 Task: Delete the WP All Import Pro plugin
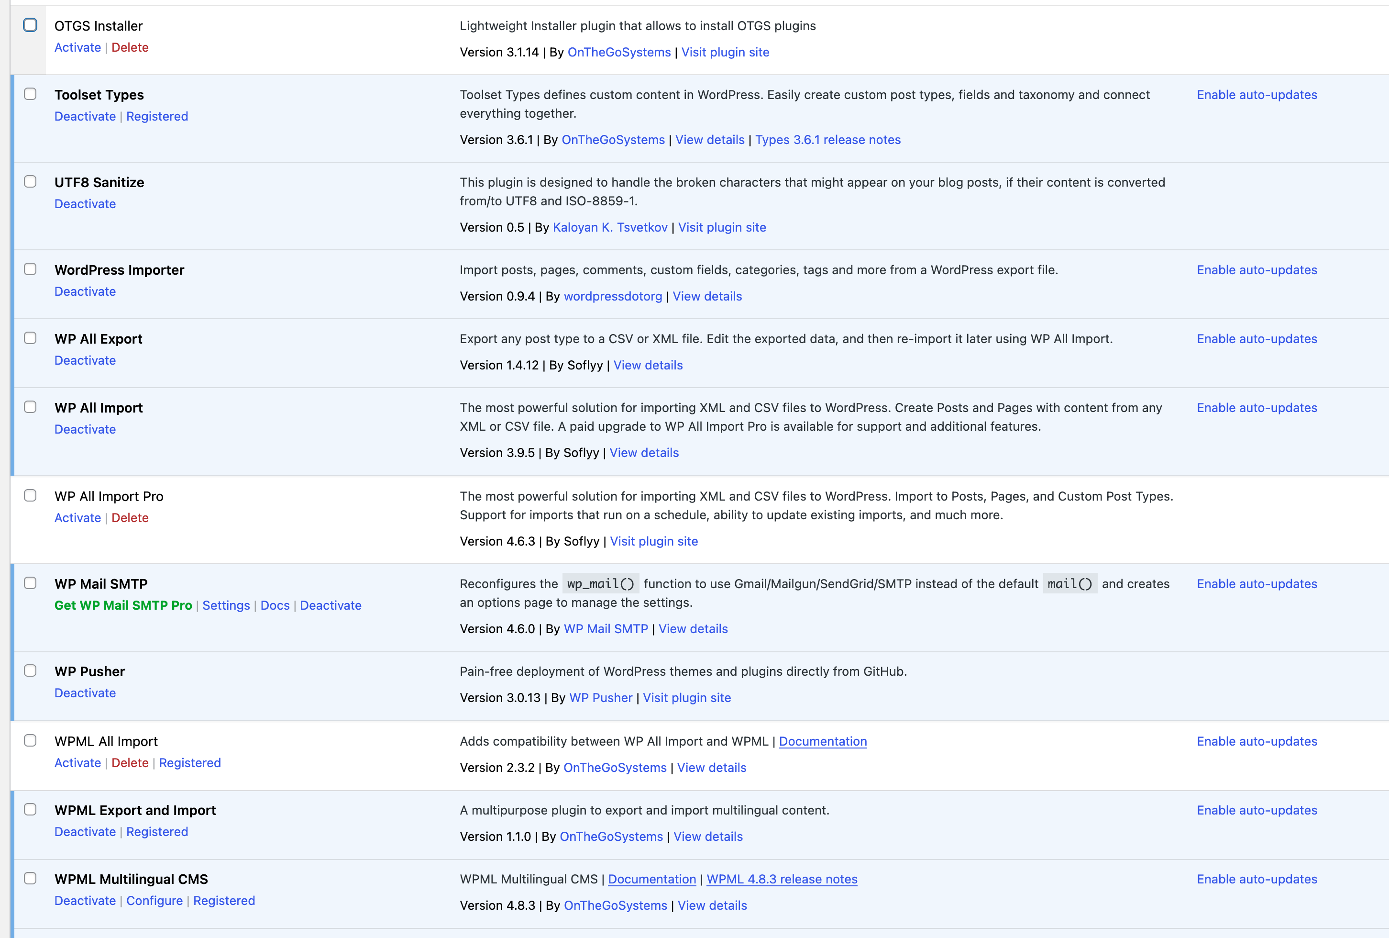pyautogui.click(x=130, y=518)
